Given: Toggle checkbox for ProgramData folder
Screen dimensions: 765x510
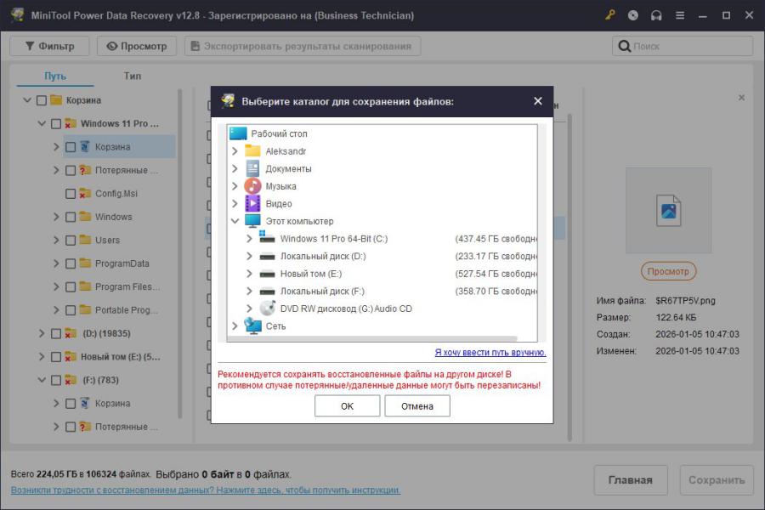Looking at the screenshot, I should [71, 263].
